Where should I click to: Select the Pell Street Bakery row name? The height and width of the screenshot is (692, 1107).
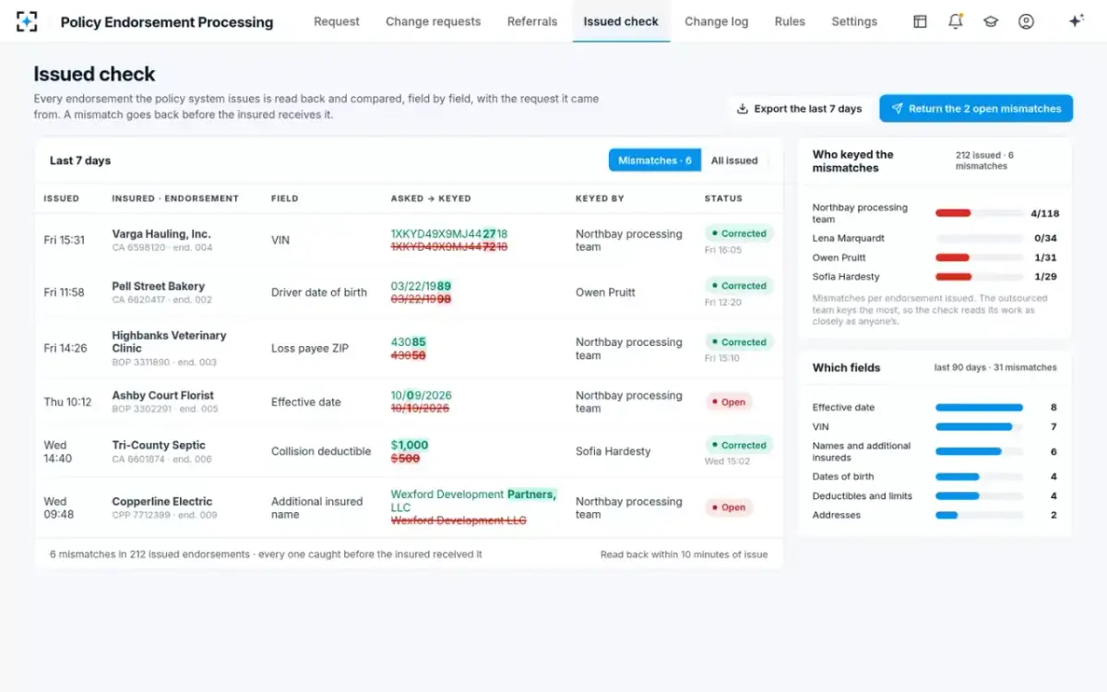(159, 286)
